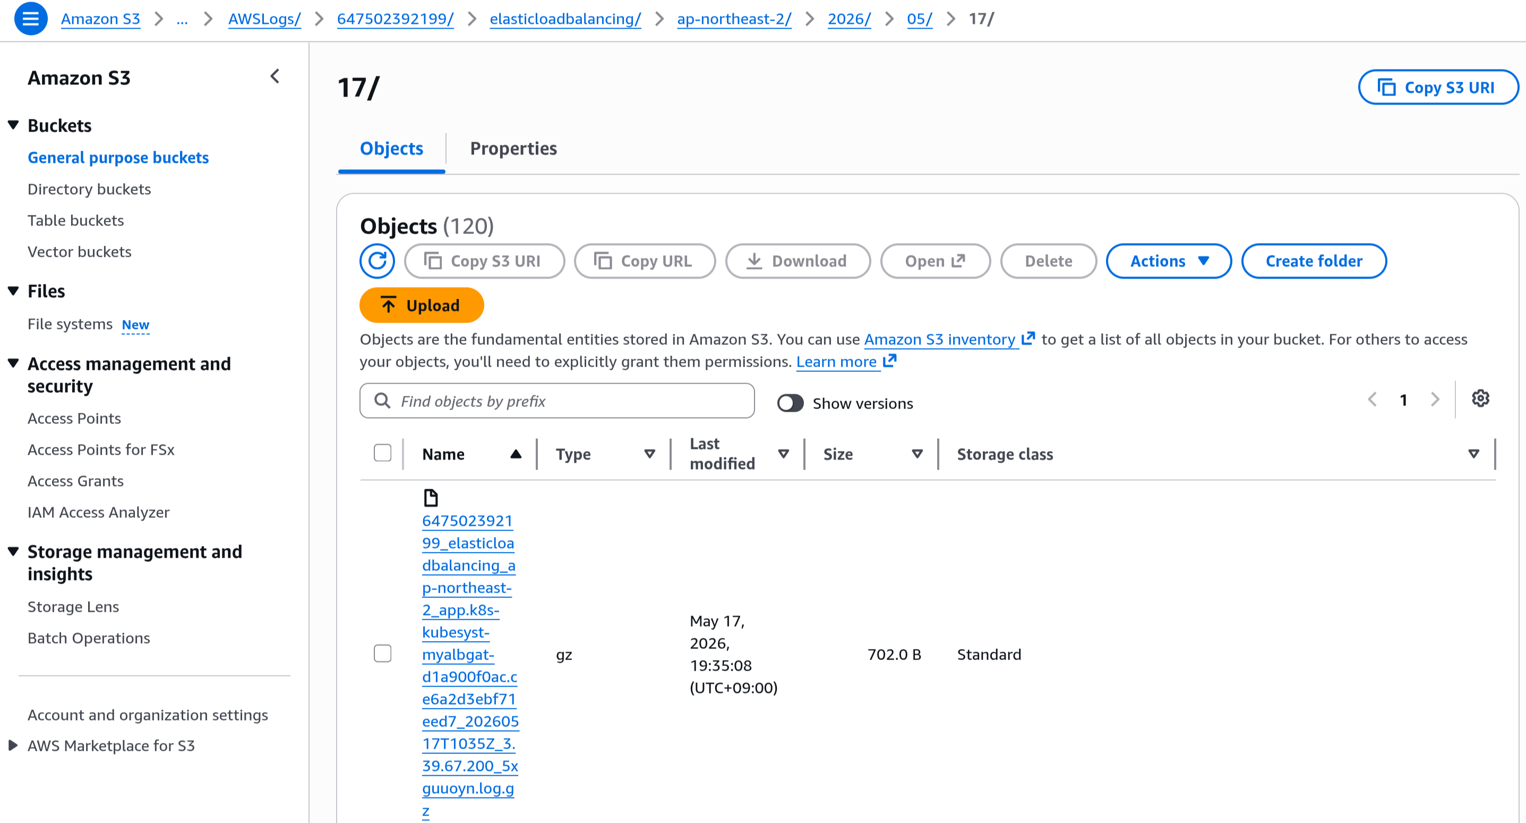Open table preferences gear
1526x823 pixels.
pyautogui.click(x=1480, y=399)
